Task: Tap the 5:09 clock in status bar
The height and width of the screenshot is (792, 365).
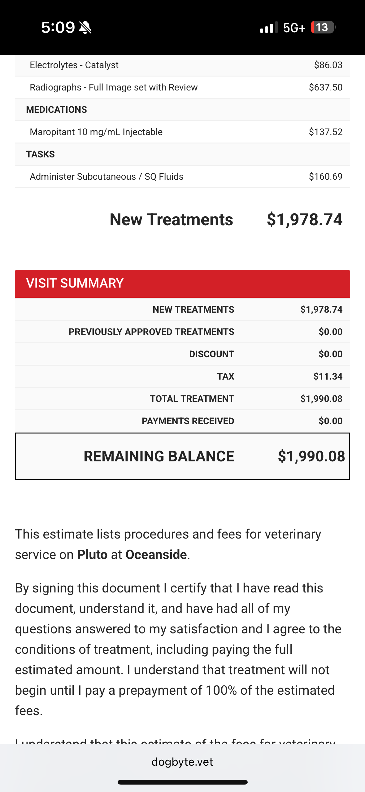Action: tap(58, 28)
